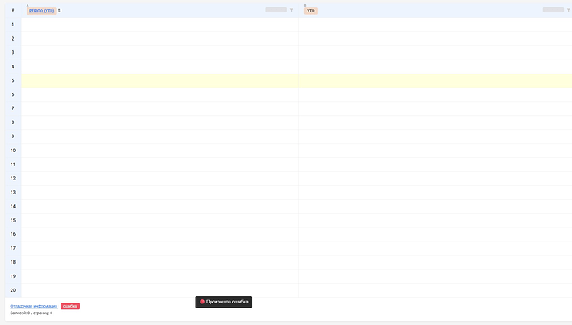This screenshot has height=325, width=572.
Task: Dismiss the Произошла ошибка notification
Action: pos(223,302)
